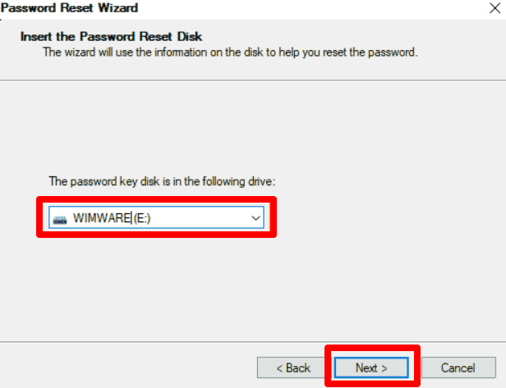Image resolution: width=506 pixels, height=388 pixels.
Task: Expand the drive selection dropdown arrow
Action: (x=255, y=218)
